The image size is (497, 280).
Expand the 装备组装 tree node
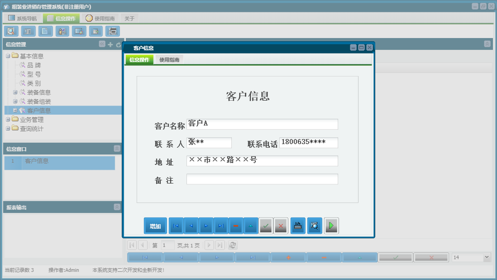coord(15,101)
